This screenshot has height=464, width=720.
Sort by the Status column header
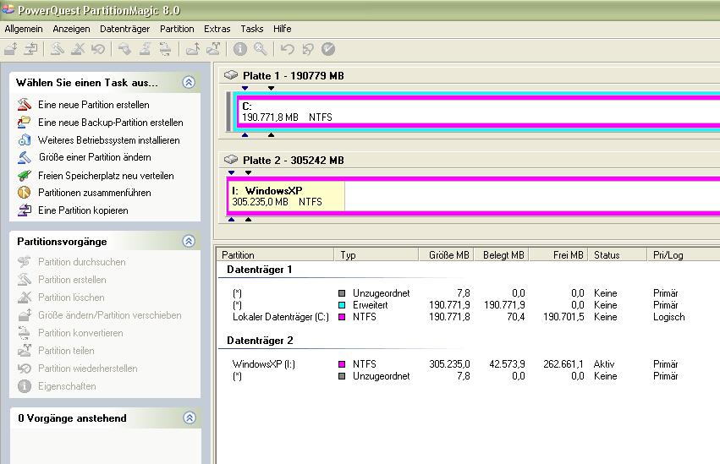point(618,255)
